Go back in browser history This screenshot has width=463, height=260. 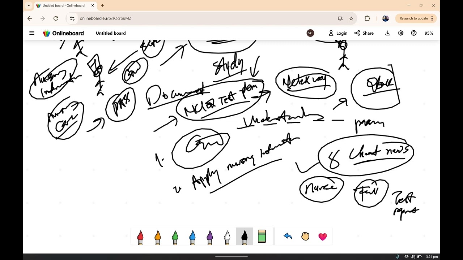coord(30,18)
